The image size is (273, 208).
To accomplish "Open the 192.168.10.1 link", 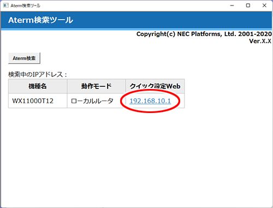I will pos(150,101).
